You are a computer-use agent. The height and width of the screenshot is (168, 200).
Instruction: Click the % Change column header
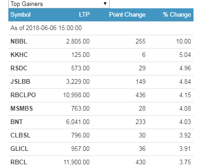pyautogui.click(x=177, y=15)
